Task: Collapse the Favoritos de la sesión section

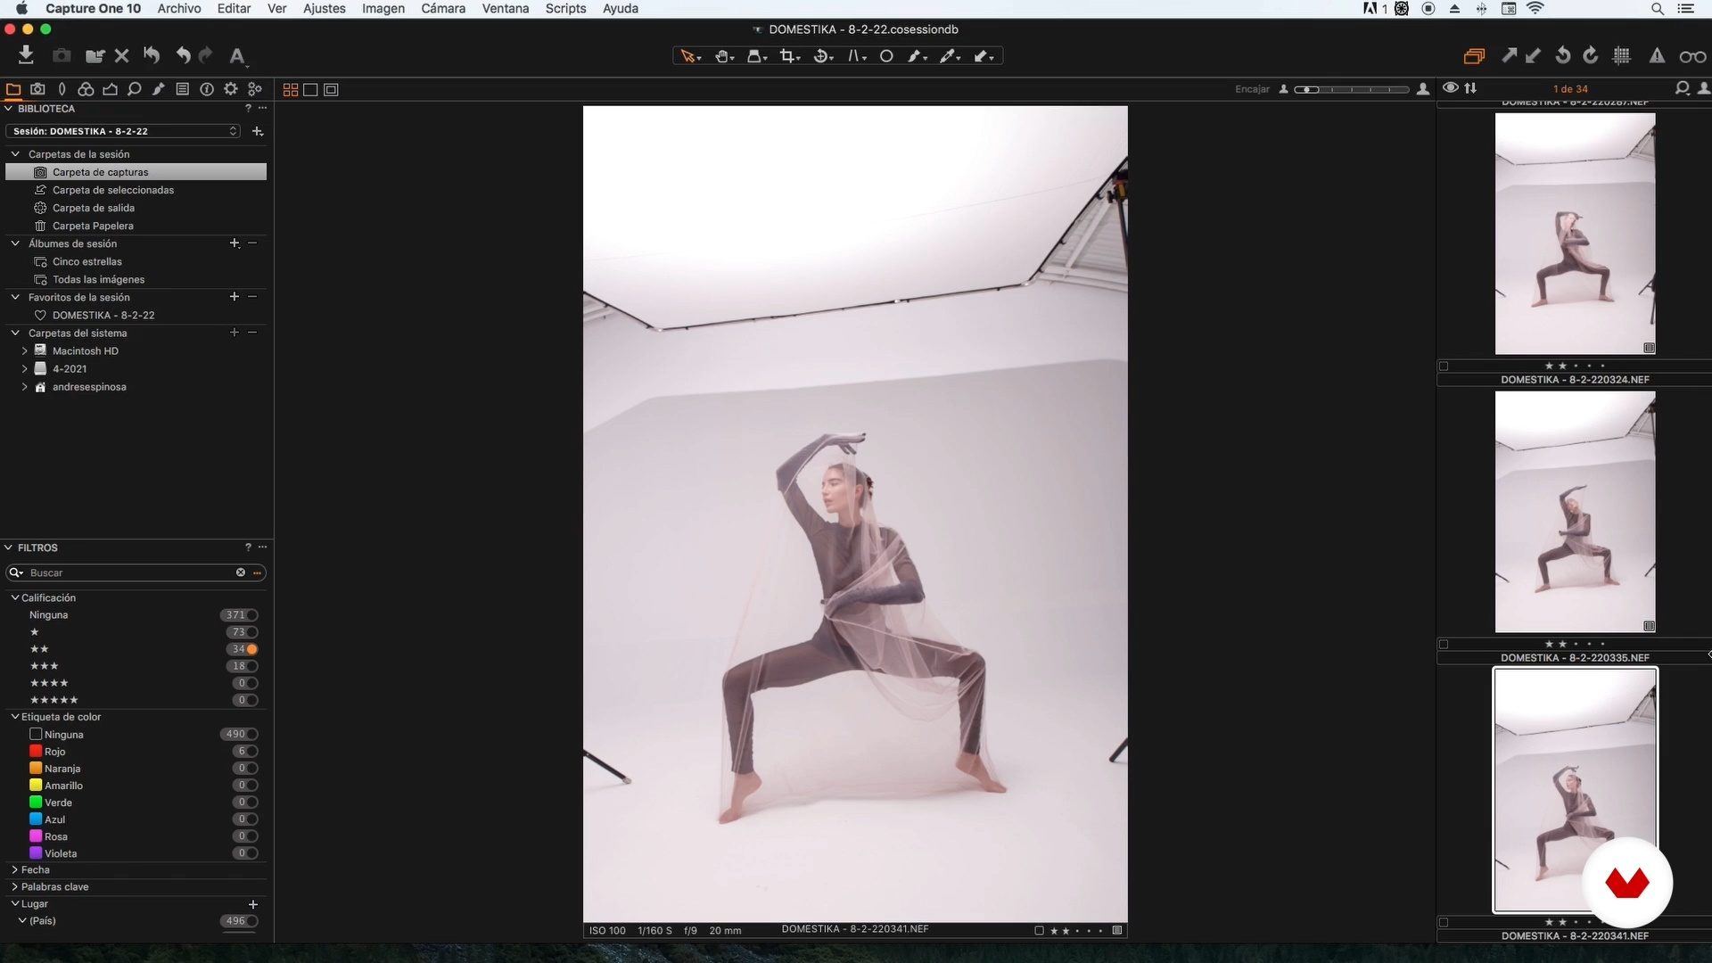Action: [x=15, y=297]
